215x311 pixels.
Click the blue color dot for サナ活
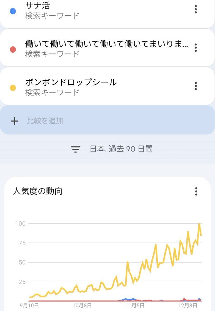tap(12, 11)
